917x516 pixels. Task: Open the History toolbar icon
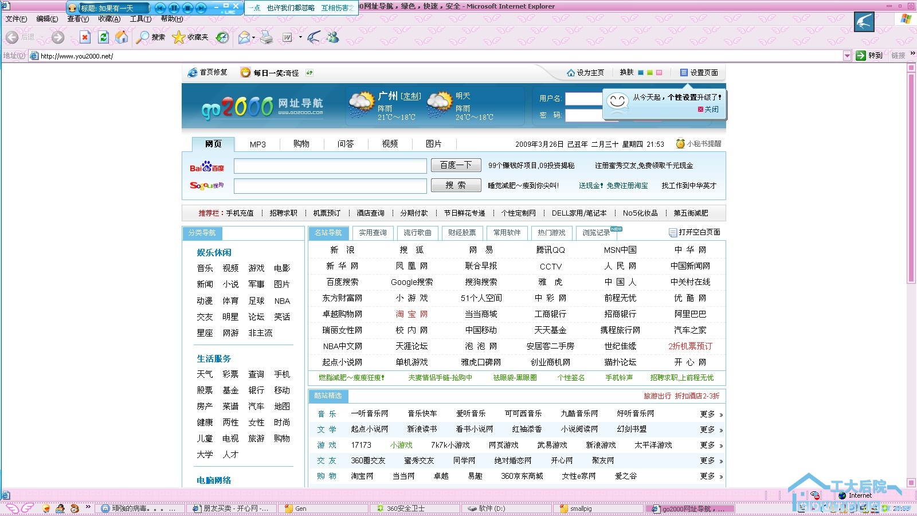click(x=222, y=37)
